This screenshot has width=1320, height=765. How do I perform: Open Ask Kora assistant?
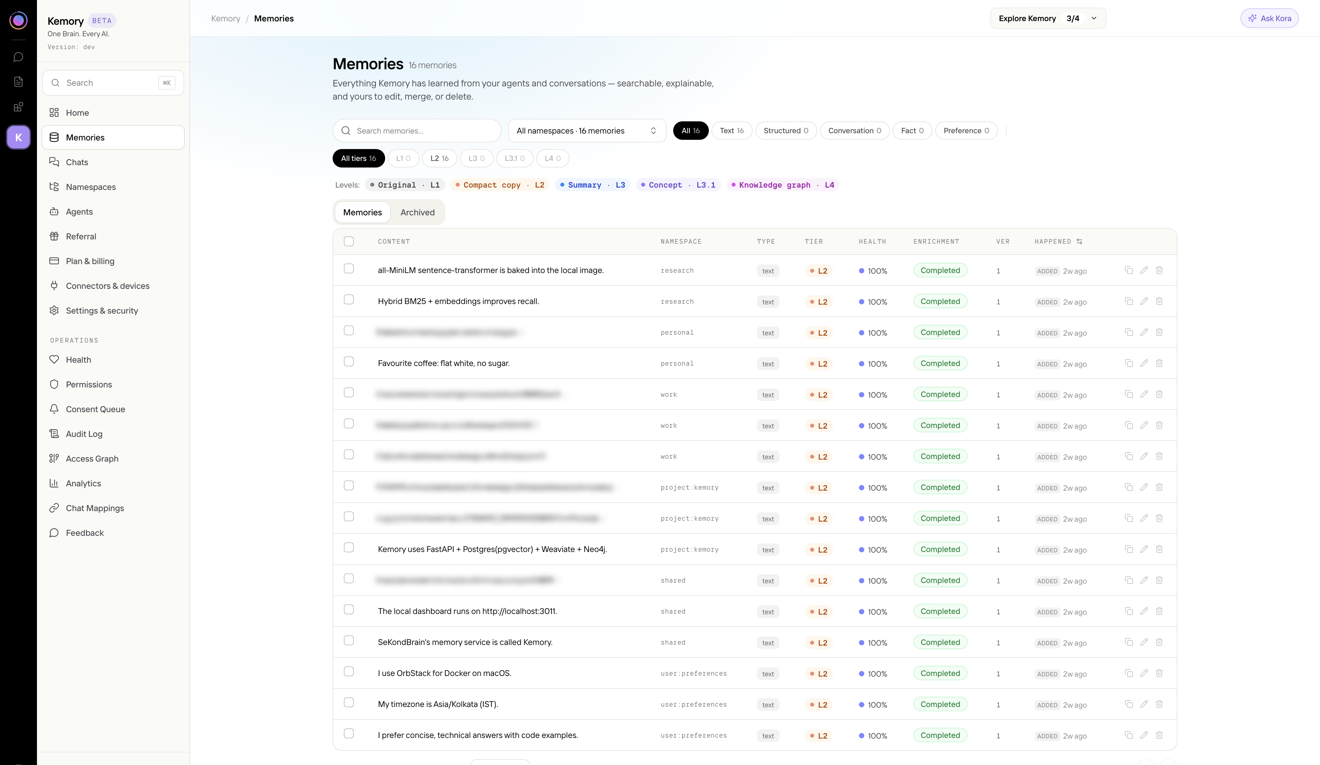pyautogui.click(x=1269, y=18)
